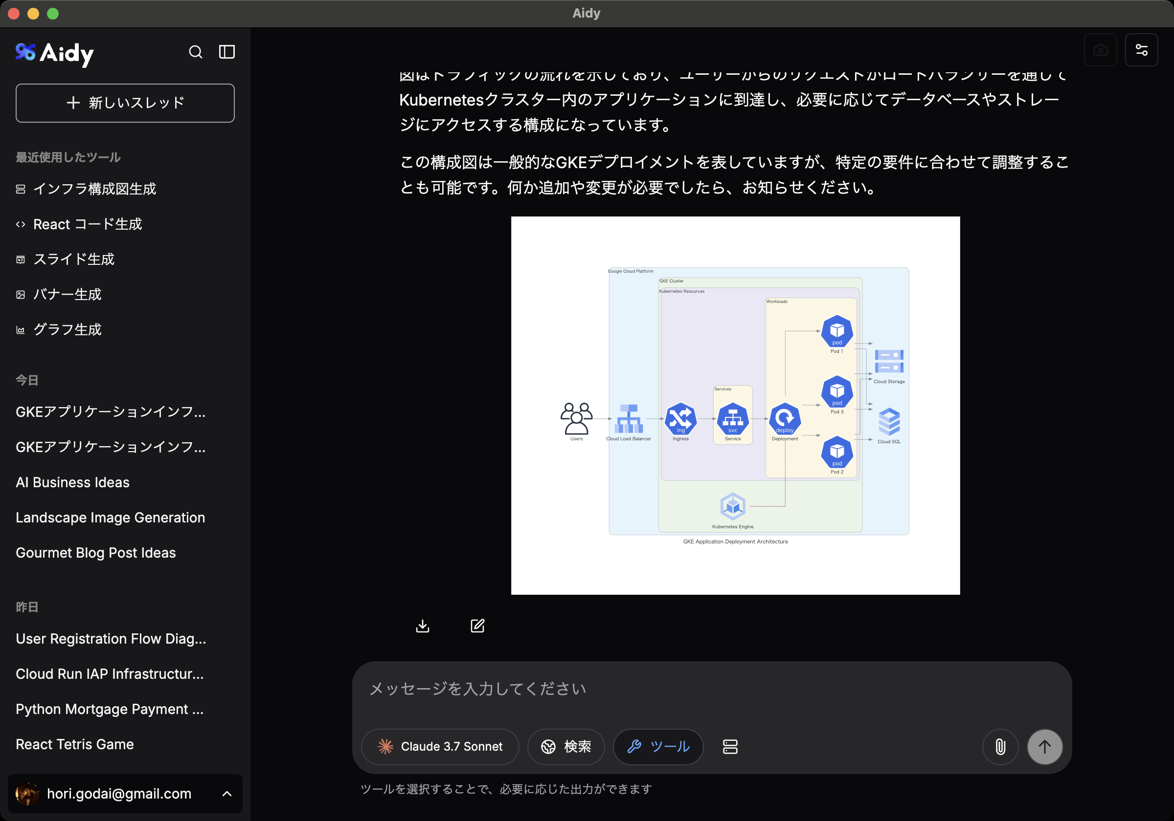
Task: Click the stacked server icon in input bar
Action: coord(730,747)
